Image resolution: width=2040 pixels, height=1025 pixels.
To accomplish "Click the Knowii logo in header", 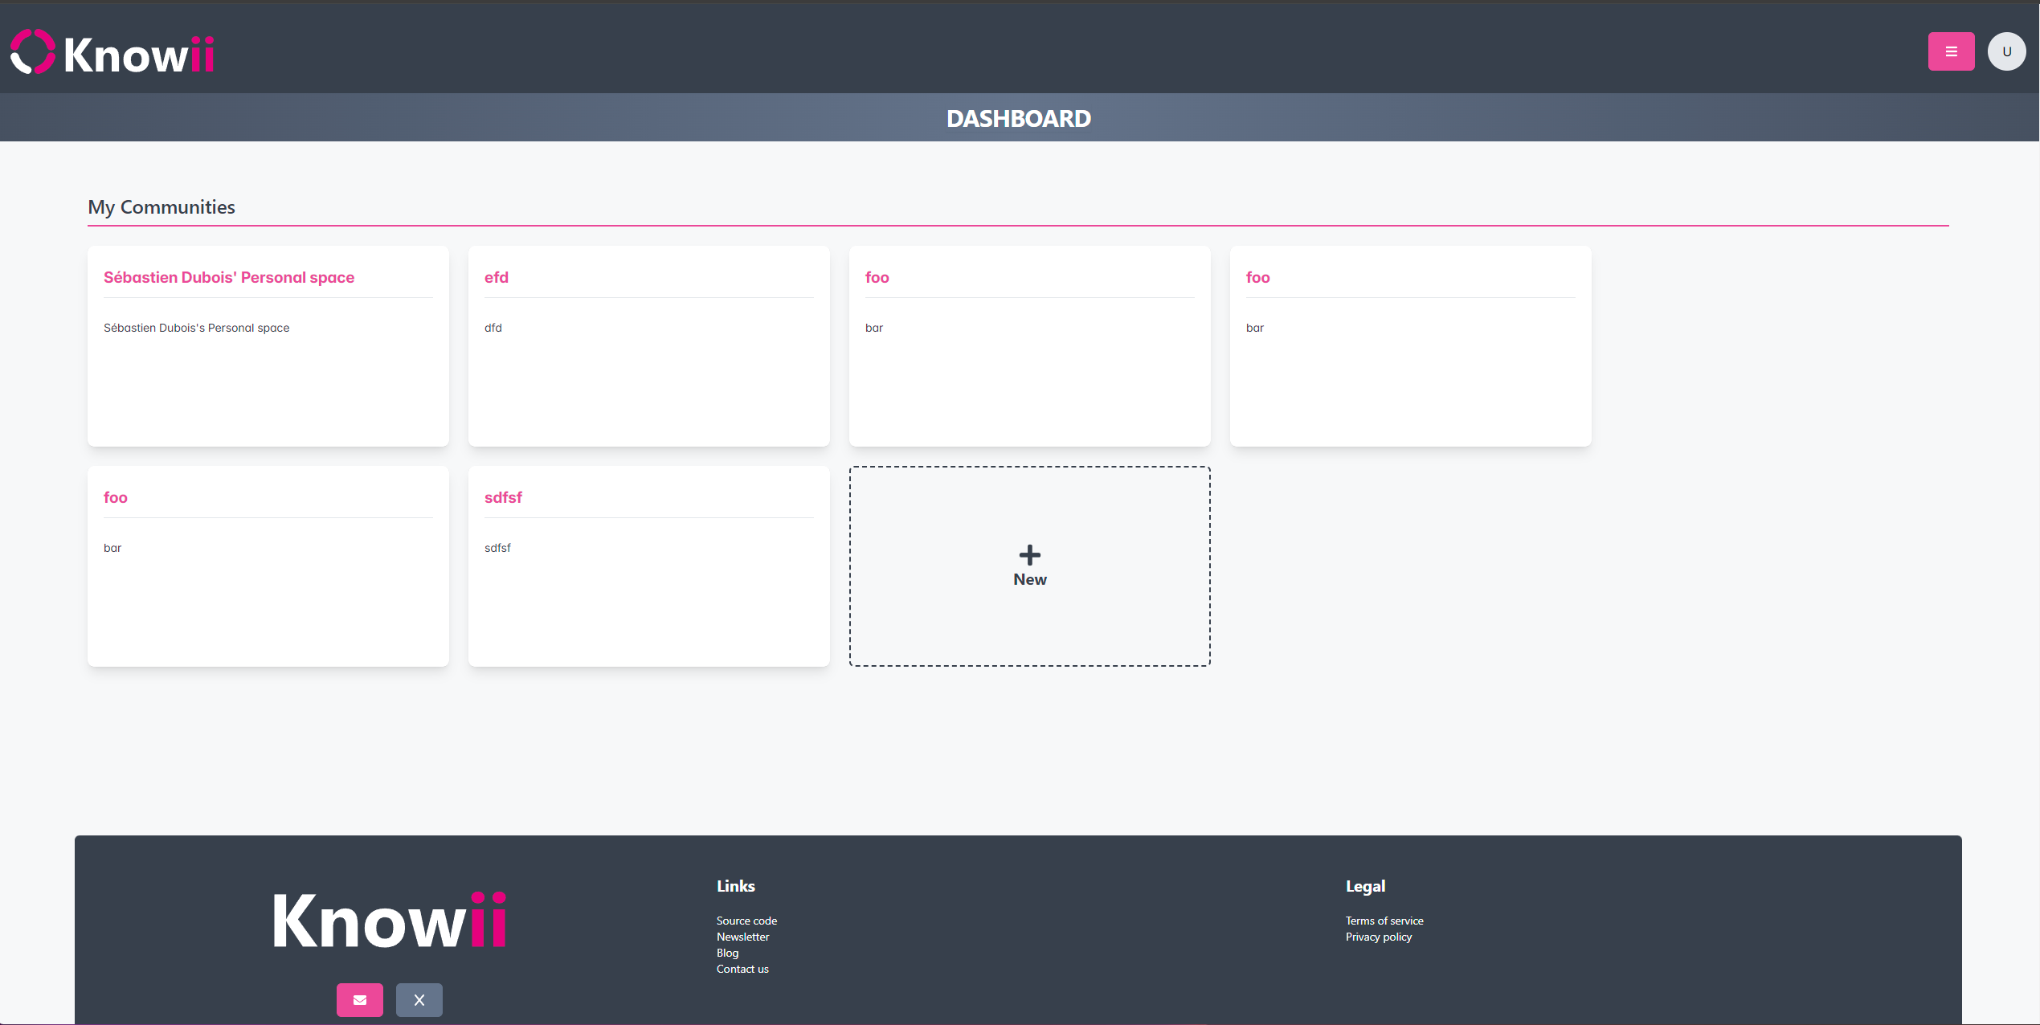I will (112, 53).
